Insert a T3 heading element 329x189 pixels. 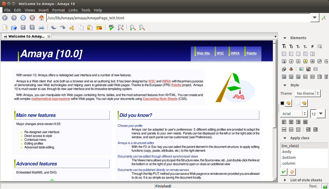coord(298,46)
